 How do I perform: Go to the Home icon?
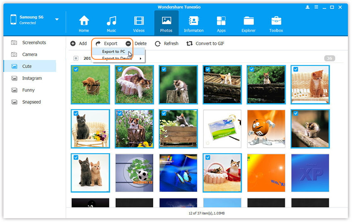[84, 20]
